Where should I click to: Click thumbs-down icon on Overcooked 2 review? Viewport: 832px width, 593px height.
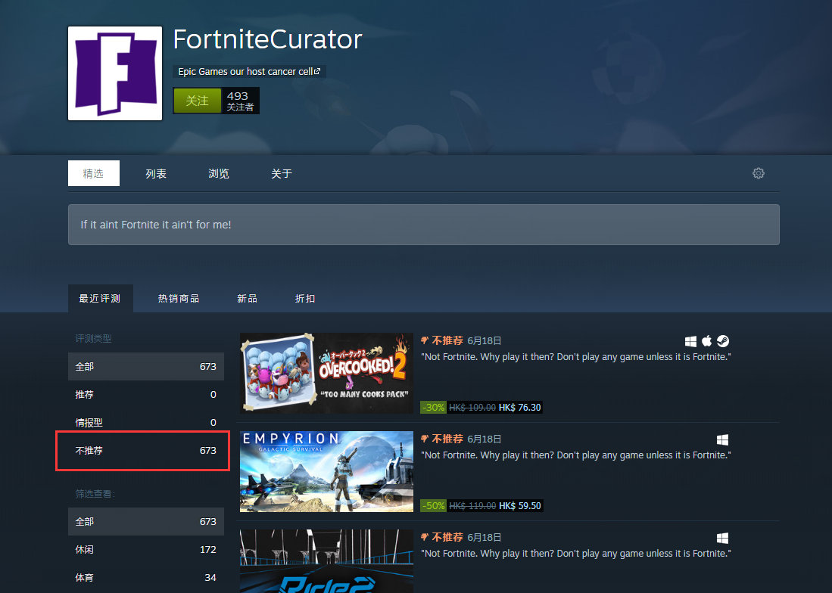[x=425, y=341]
